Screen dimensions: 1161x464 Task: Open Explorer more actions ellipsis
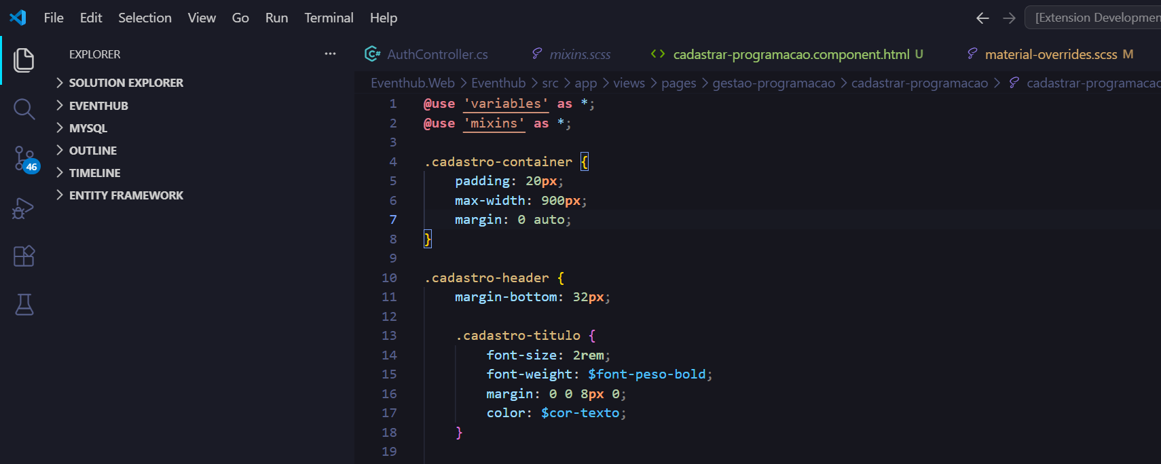(x=330, y=54)
